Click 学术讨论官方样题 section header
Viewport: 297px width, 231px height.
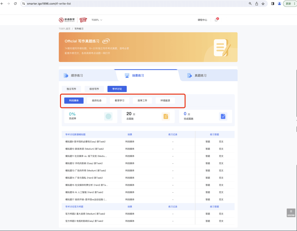tap(74, 207)
